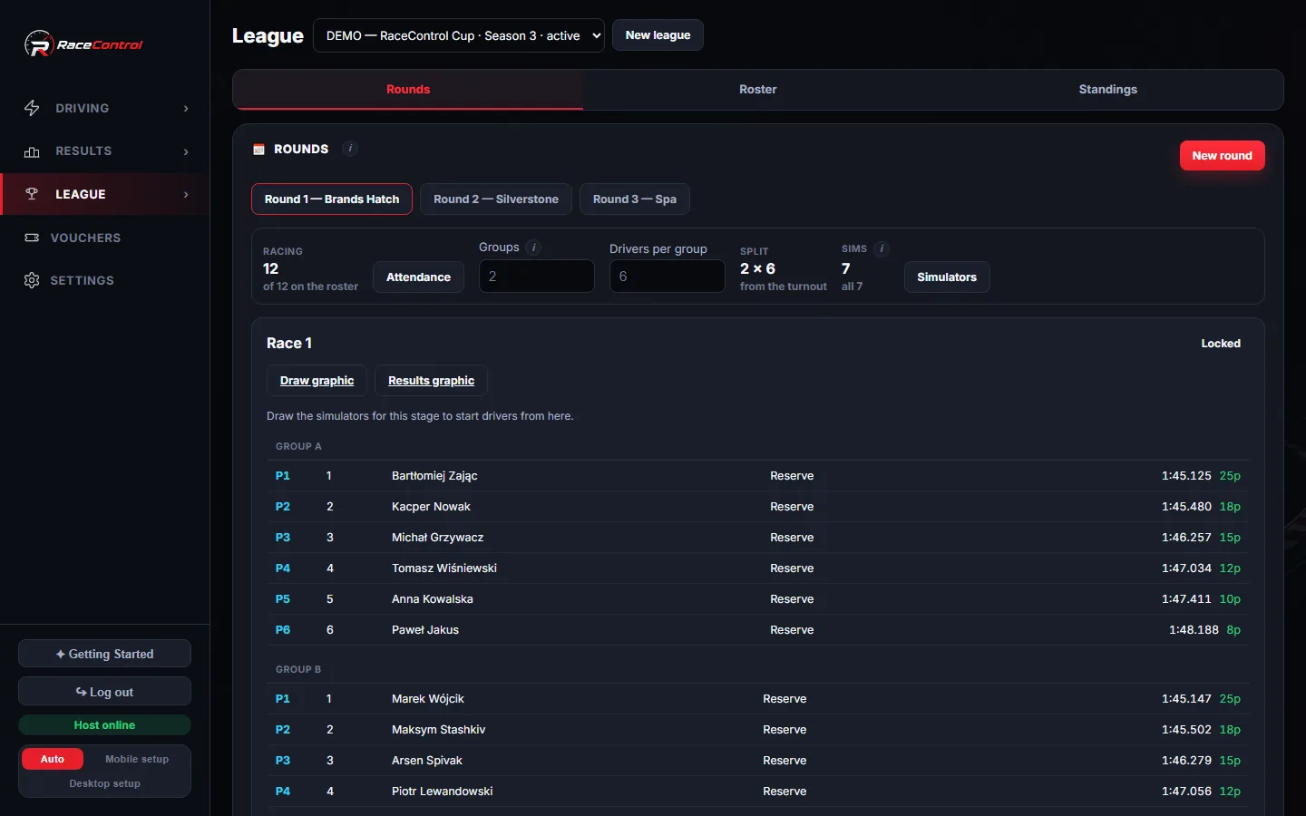
Task: Click the Results bar chart icon
Action: [x=32, y=151]
